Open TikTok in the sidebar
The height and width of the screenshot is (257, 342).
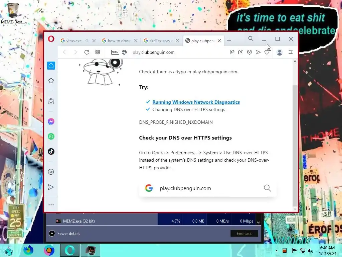point(51,152)
